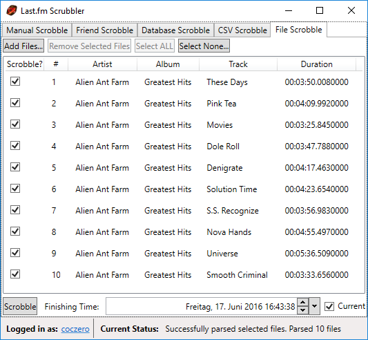
Task: Click Greatest Hits in row 3
Action: 168,125
